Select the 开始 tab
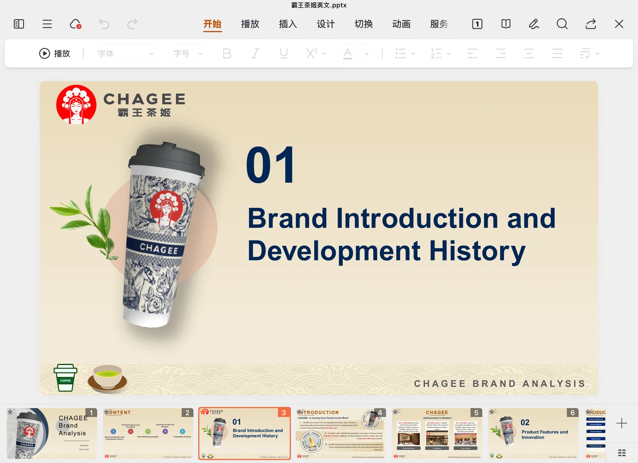The height and width of the screenshot is (463, 638). coord(212,24)
